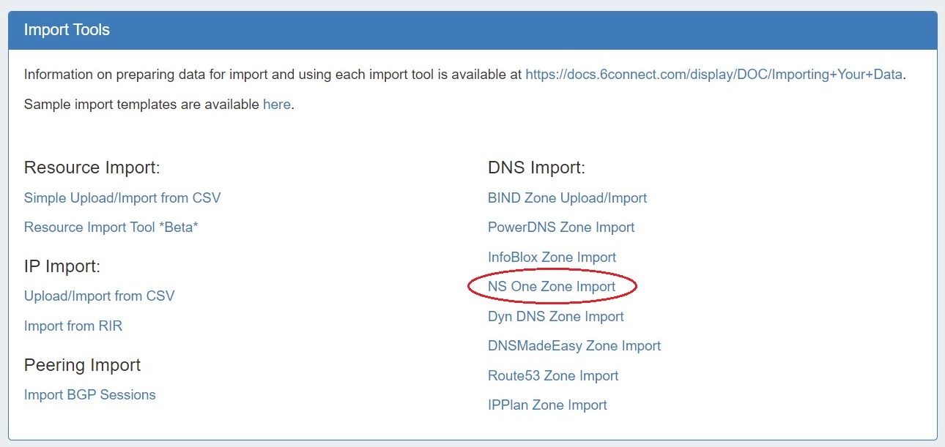The height and width of the screenshot is (447, 945).
Task: Choose PowerDNS Zone Import
Action: coord(561,227)
